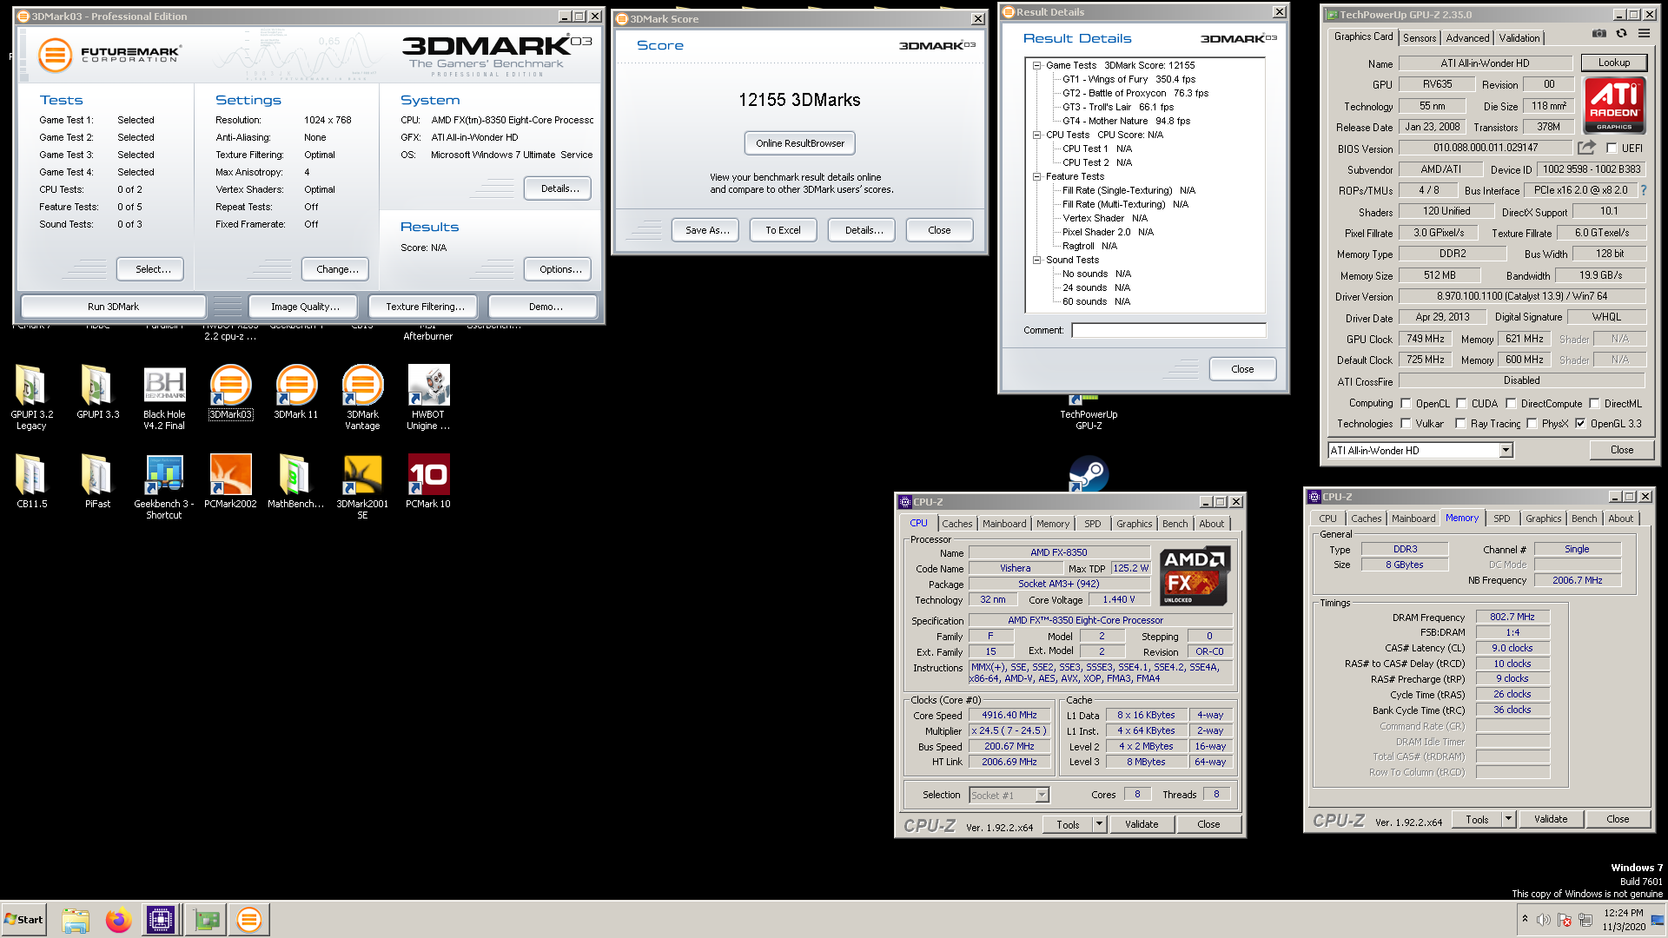This screenshot has height=938, width=1668.
Task: Toggle the DirectML checkbox
Action: point(1595,404)
